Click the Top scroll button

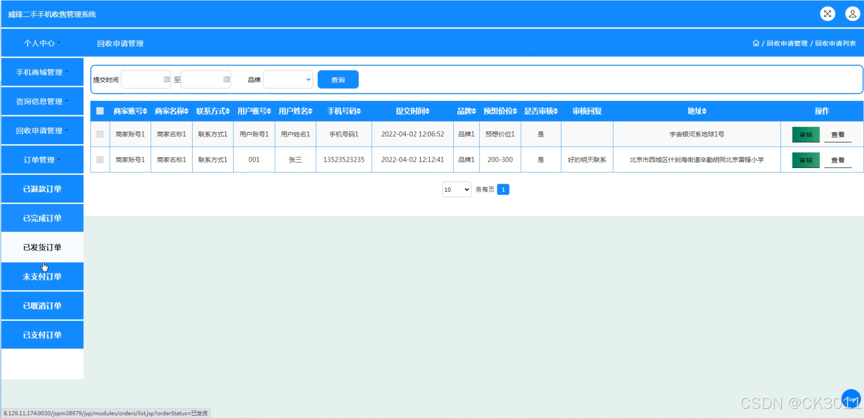pos(851,399)
